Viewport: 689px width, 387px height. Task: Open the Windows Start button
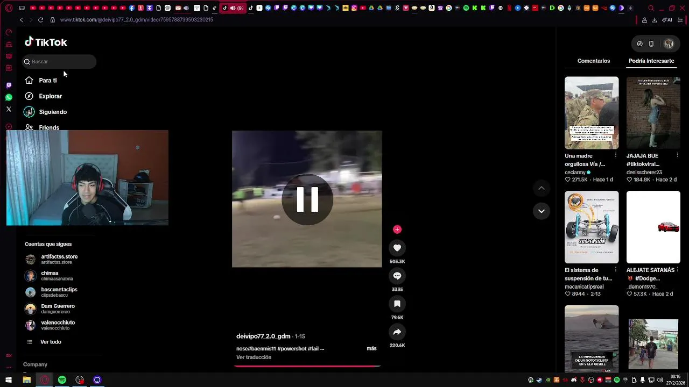pyautogui.click(x=9, y=380)
